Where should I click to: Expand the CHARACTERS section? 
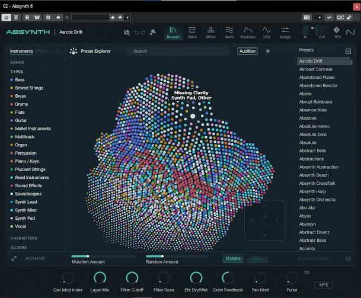pos(24,238)
